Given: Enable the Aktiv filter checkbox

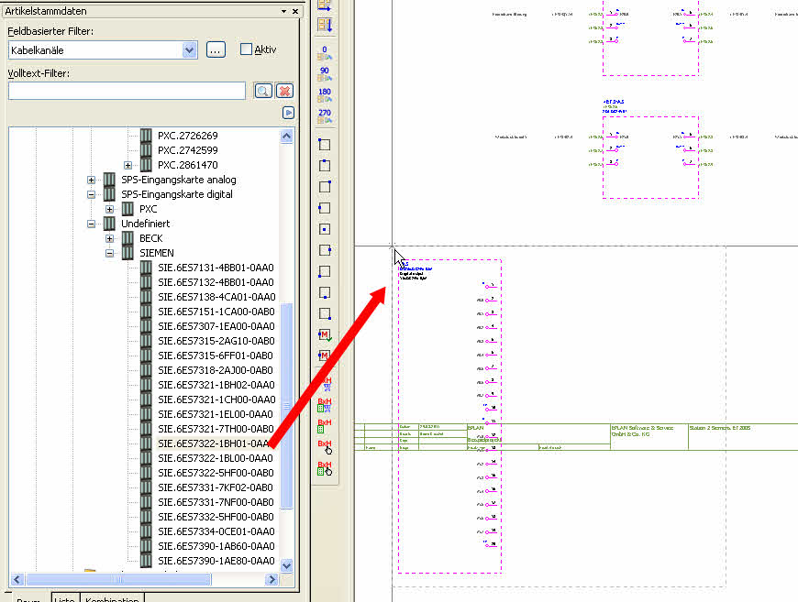Looking at the screenshot, I should pos(246,49).
